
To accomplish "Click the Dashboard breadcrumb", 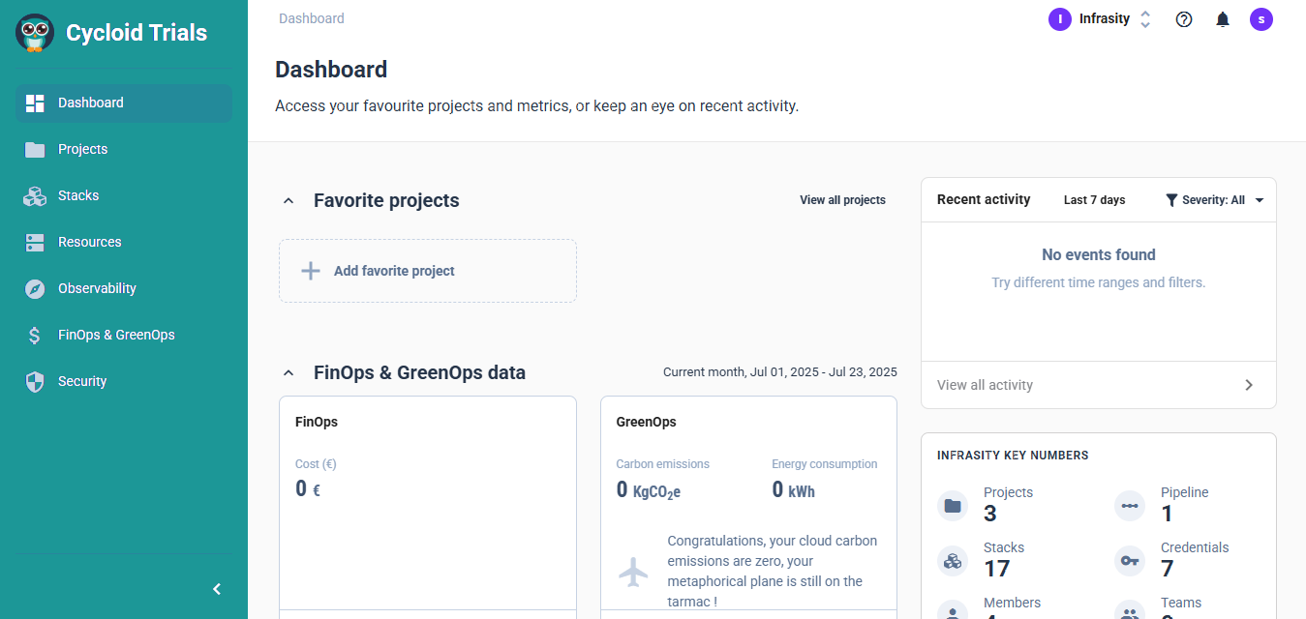I will tap(311, 18).
